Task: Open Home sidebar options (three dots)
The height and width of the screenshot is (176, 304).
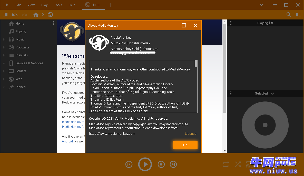Action: 53,23
